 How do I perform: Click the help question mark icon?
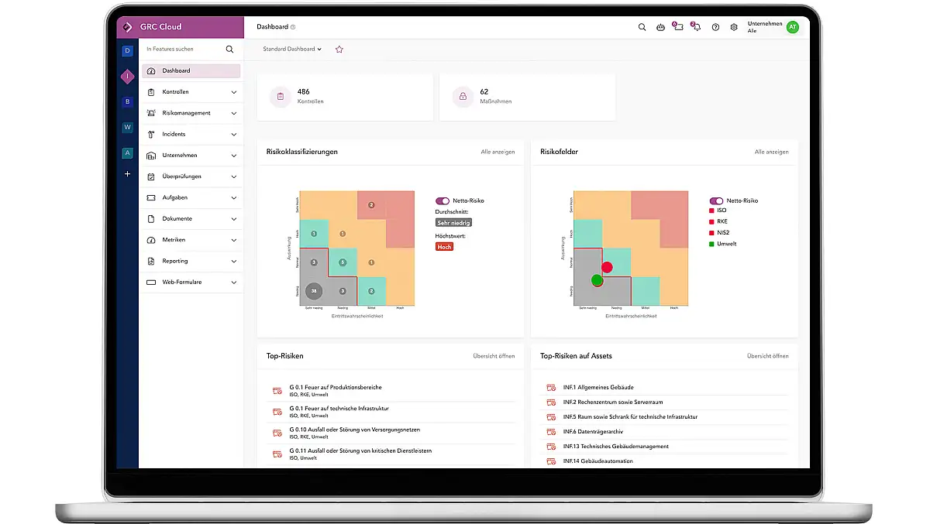coord(715,27)
